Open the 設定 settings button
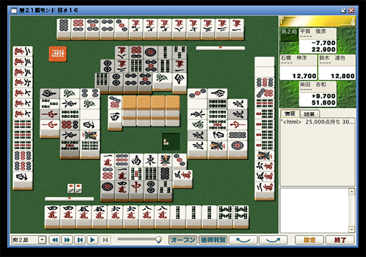Viewport: 366px width, 257px height. pyautogui.click(x=309, y=240)
